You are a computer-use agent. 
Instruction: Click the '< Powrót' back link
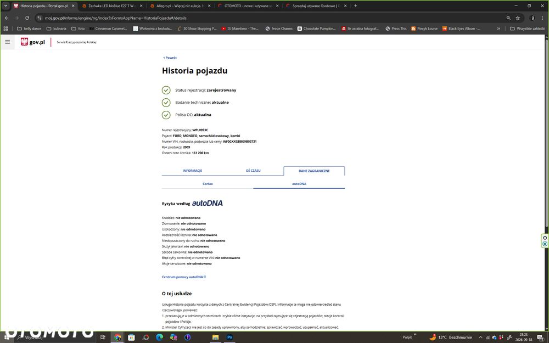coord(170,58)
